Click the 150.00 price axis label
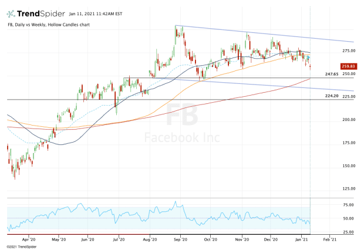 coord(349,165)
